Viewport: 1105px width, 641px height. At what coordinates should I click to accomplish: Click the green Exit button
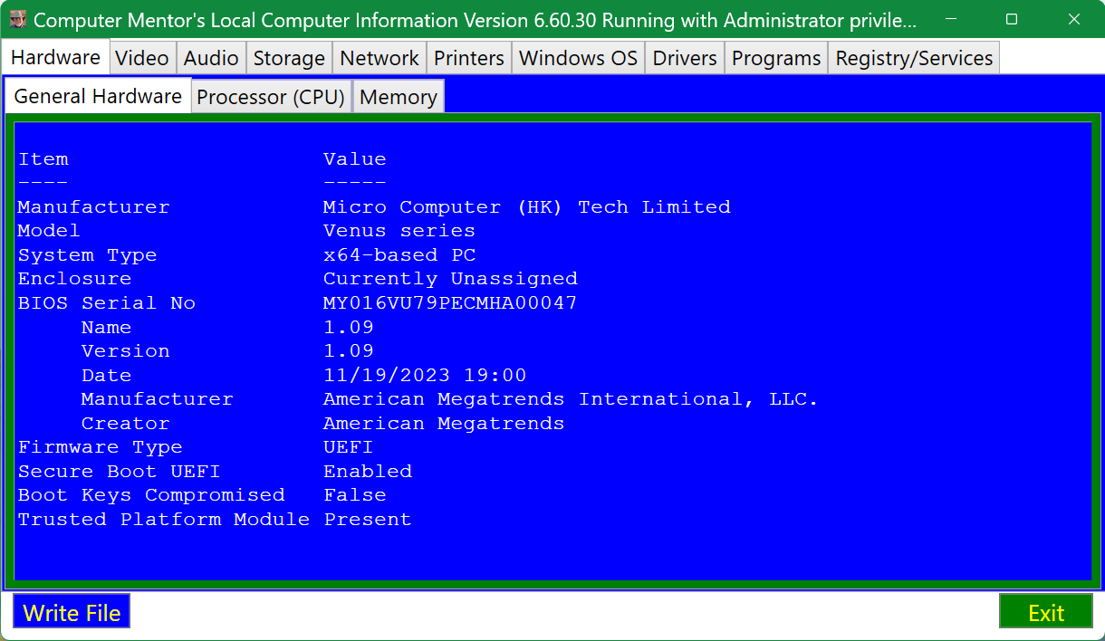pos(1046,612)
